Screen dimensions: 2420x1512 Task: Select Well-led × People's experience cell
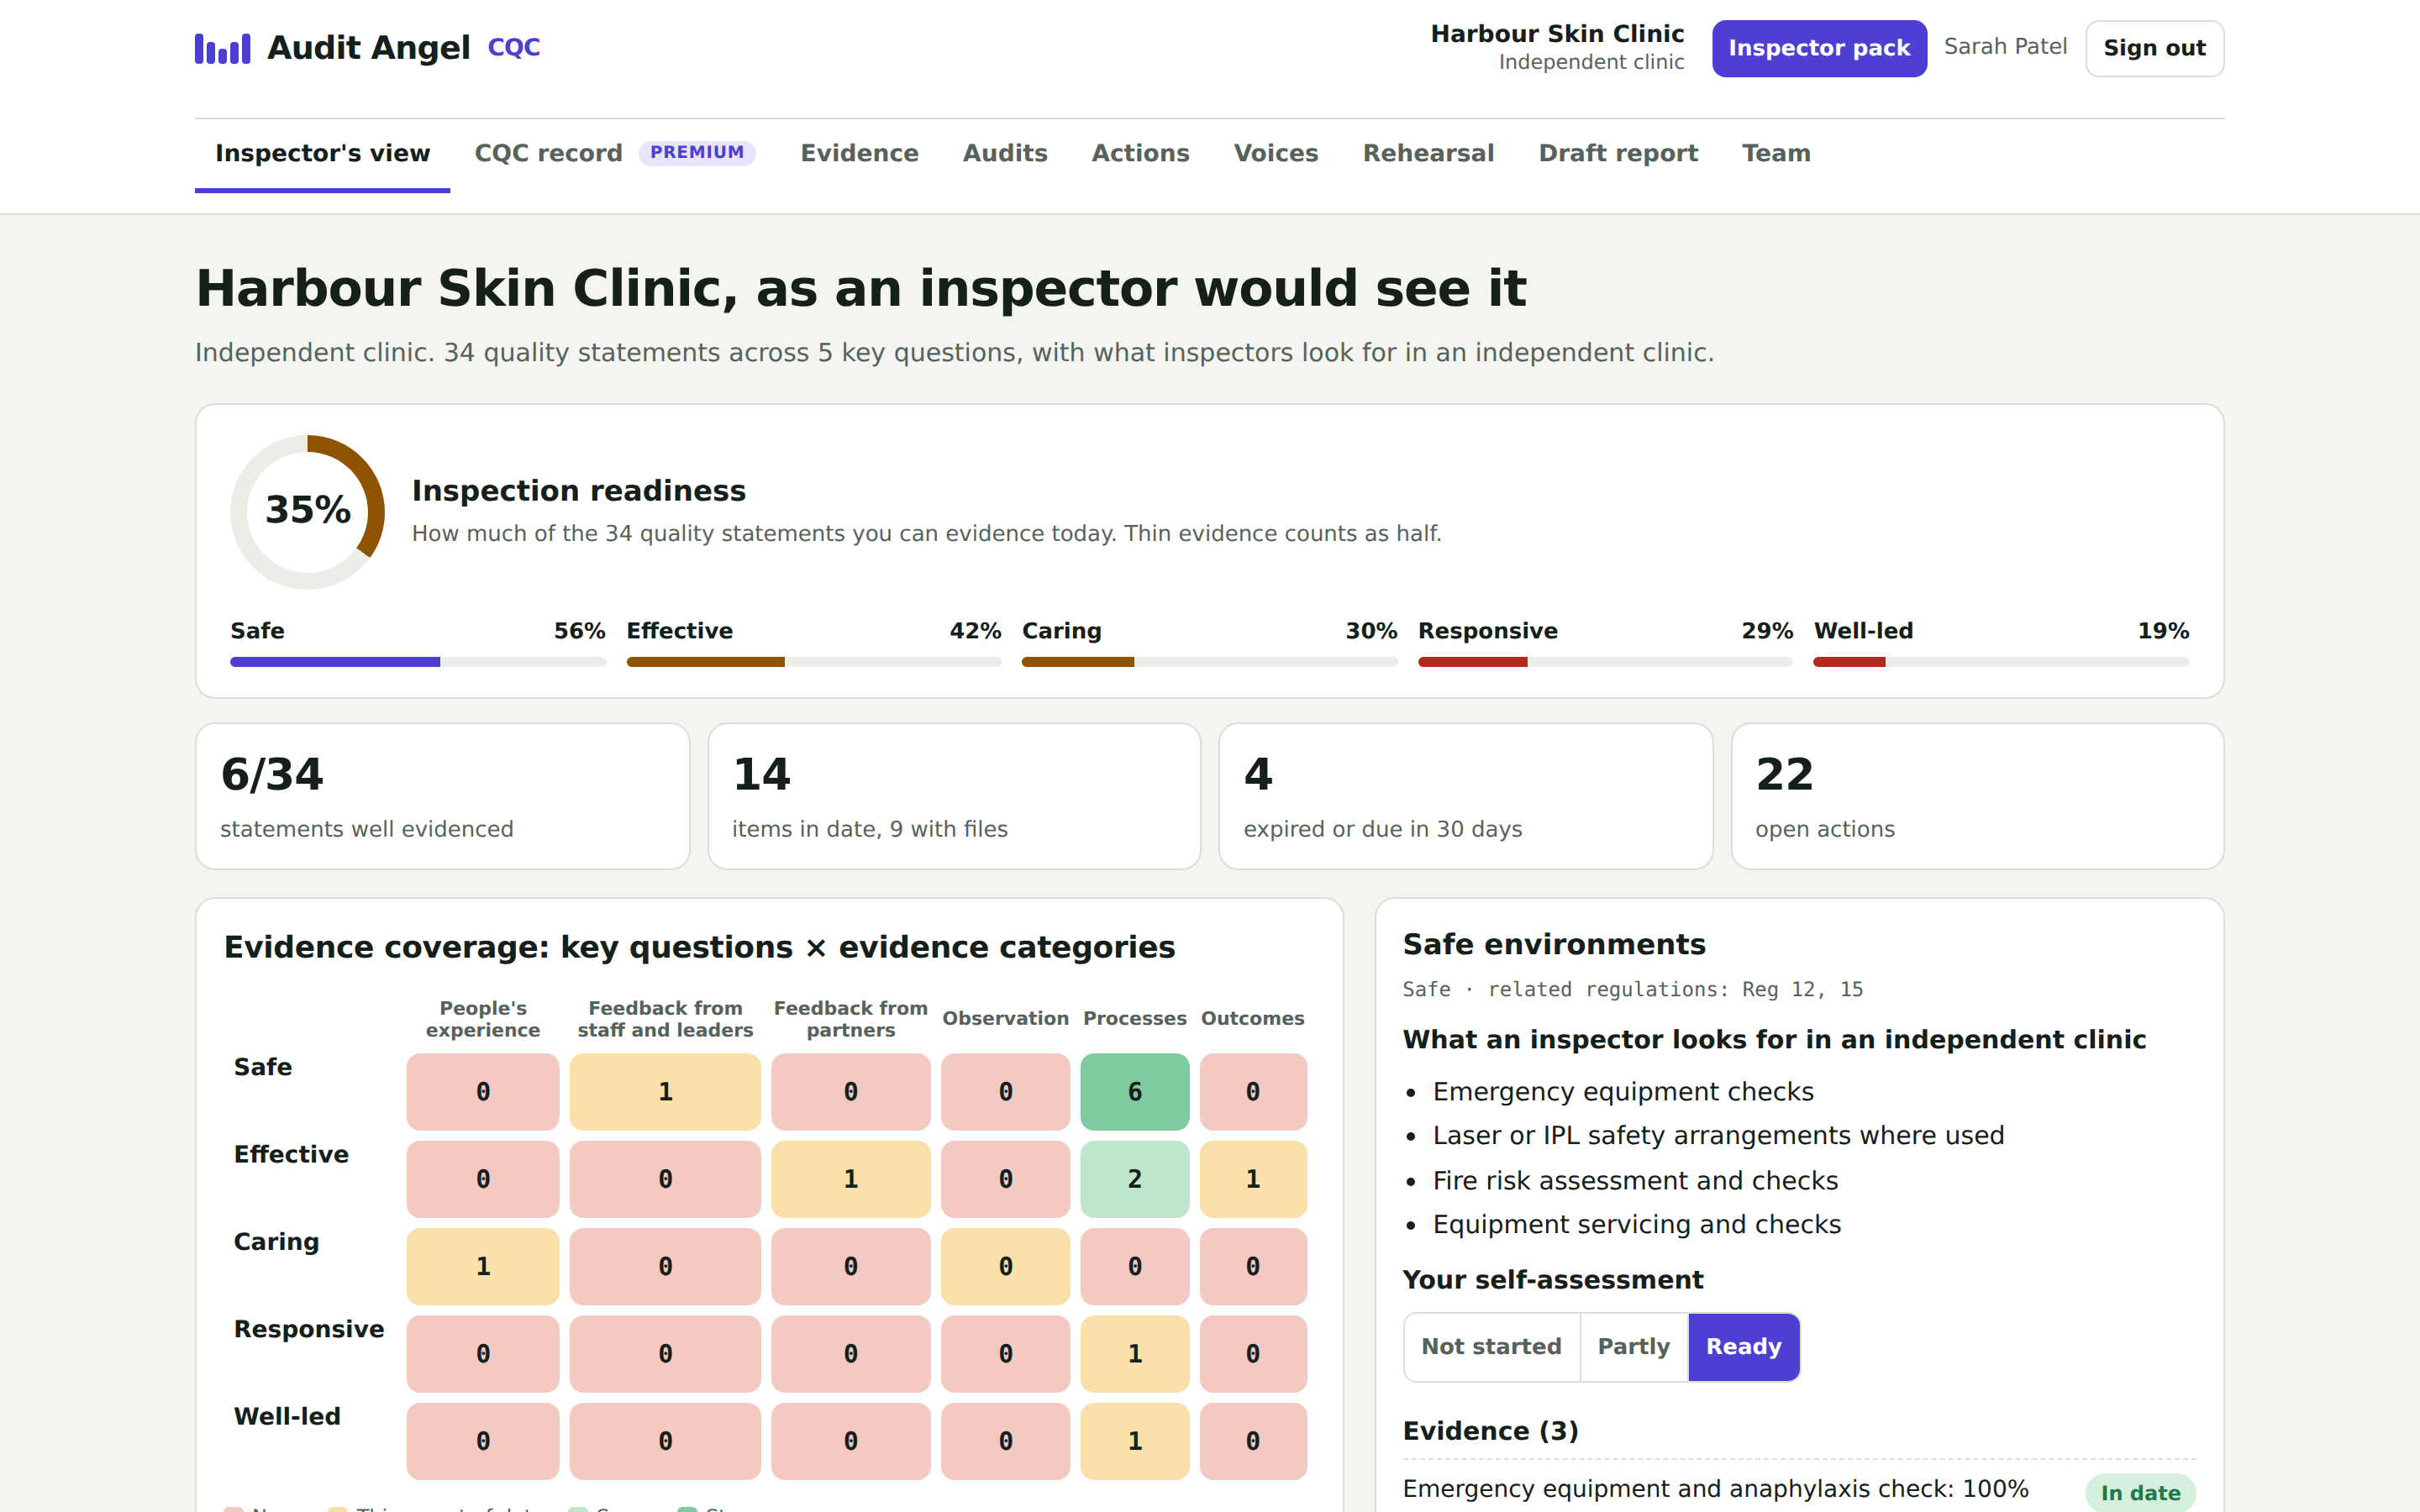(x=483, y=1441)
